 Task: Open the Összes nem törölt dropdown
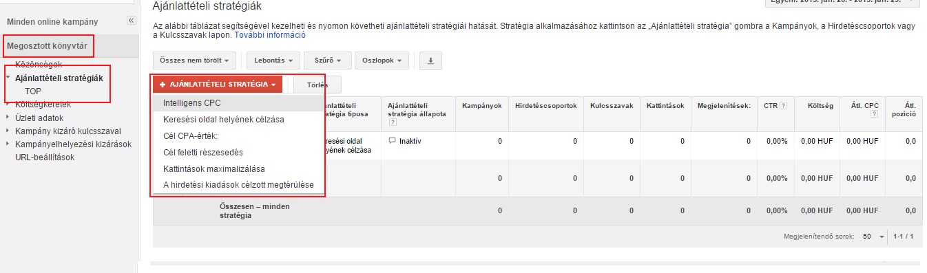click(x=194, y=61)
